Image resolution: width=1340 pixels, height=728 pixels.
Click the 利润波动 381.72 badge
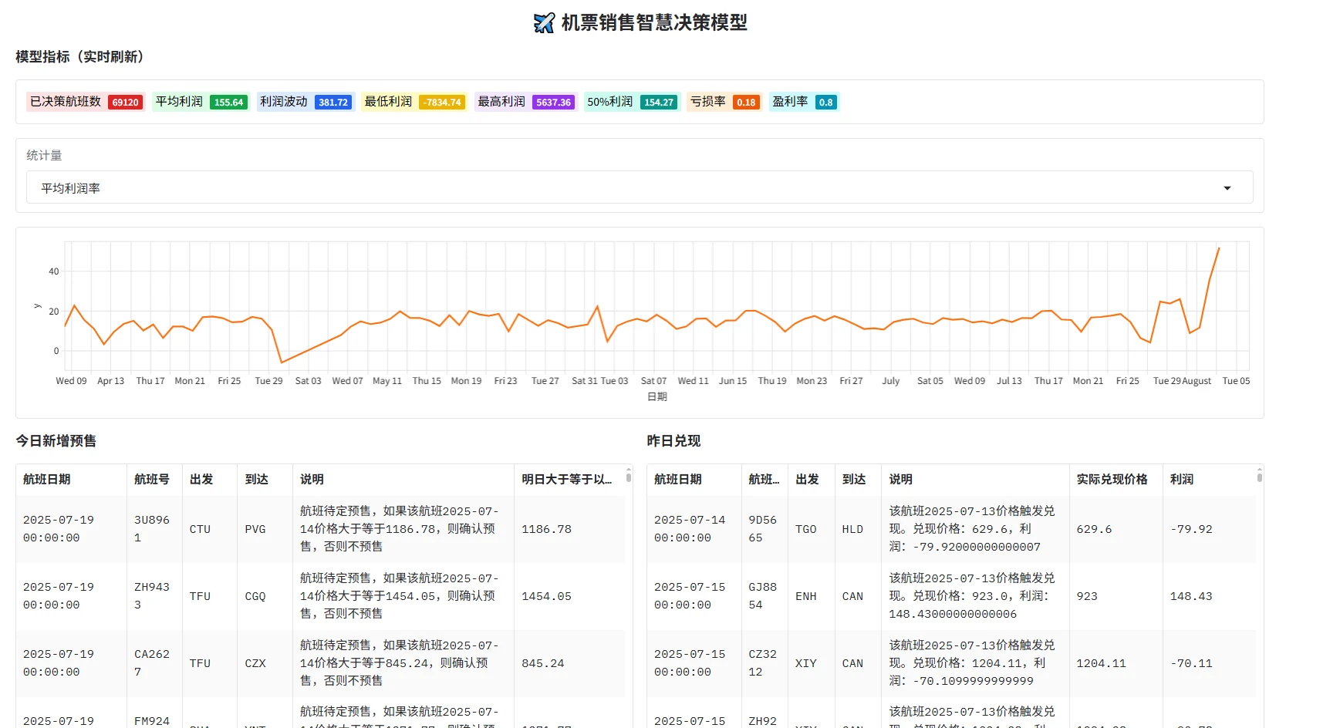point(305,102)
